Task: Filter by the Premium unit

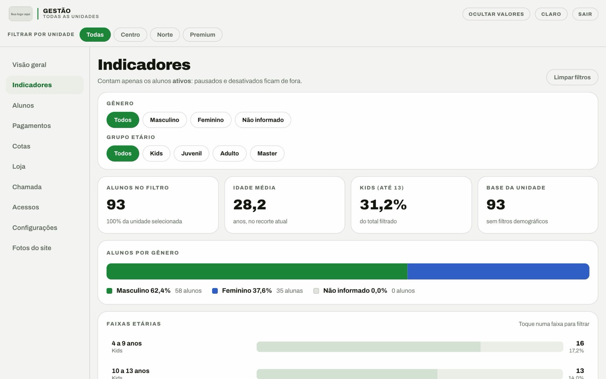Action: 203,34
